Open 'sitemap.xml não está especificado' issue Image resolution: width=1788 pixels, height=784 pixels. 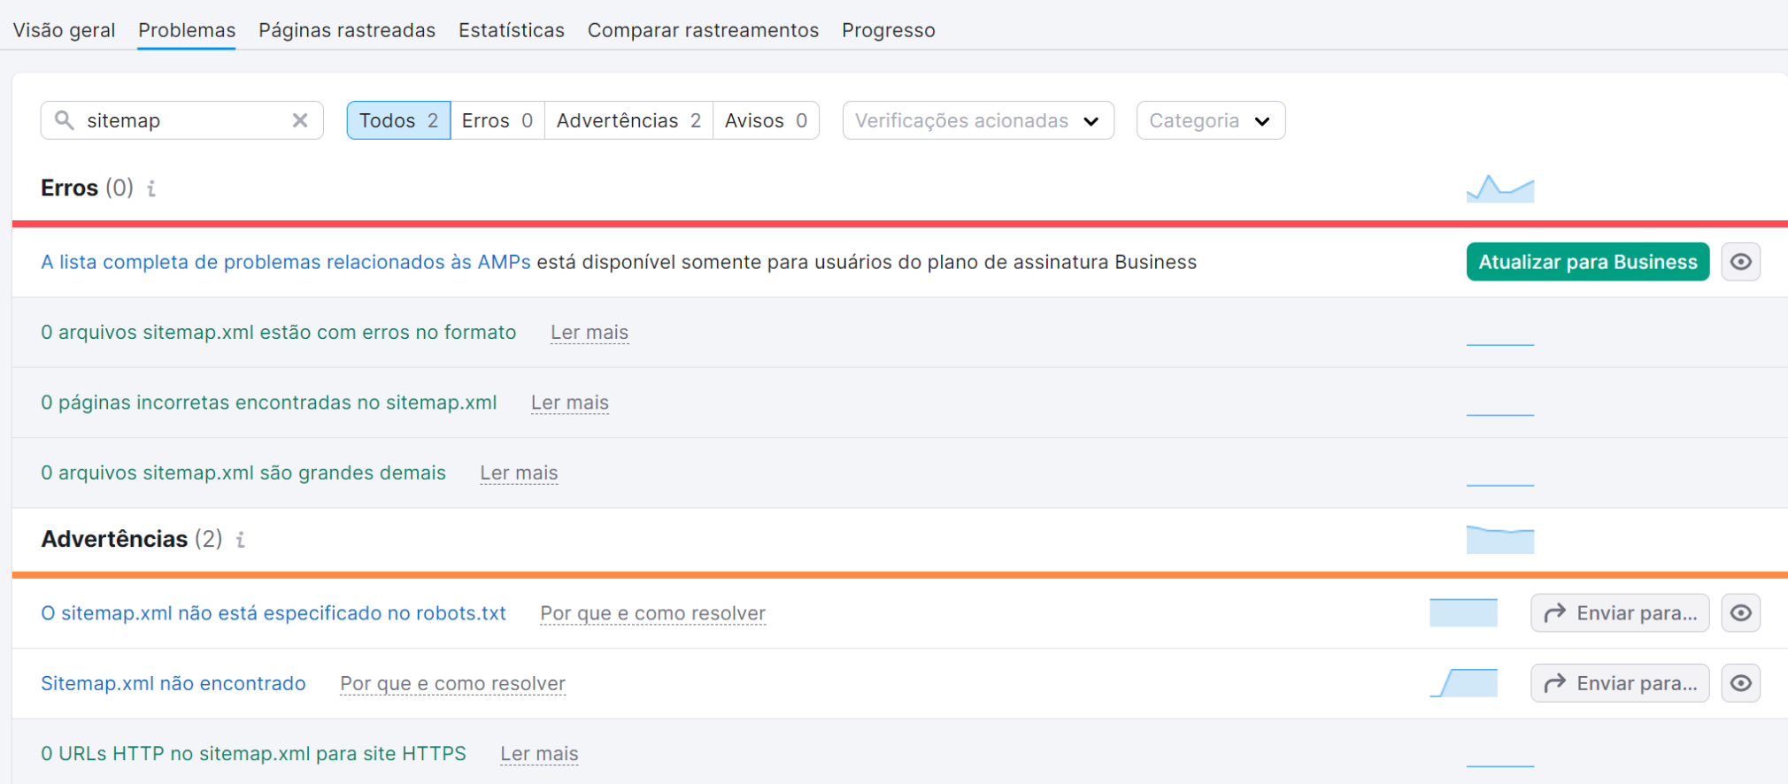(x=274, y=613)
